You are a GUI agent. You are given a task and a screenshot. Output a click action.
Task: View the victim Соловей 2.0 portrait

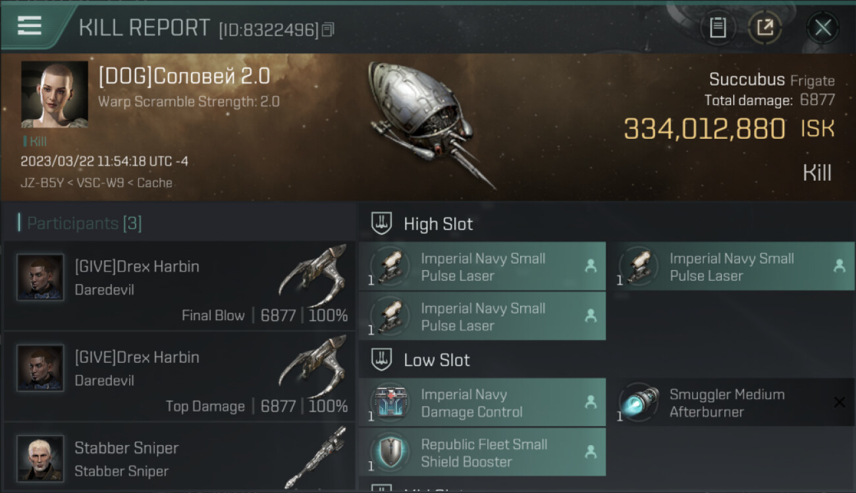[x=55, y=94]
